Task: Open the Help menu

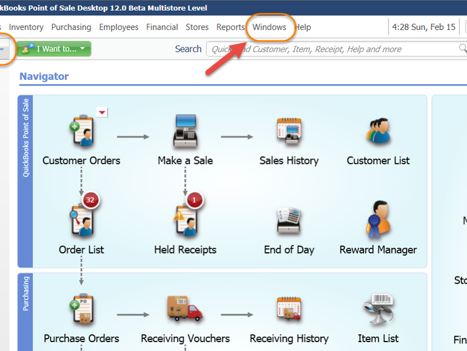Action: (303, 27)
